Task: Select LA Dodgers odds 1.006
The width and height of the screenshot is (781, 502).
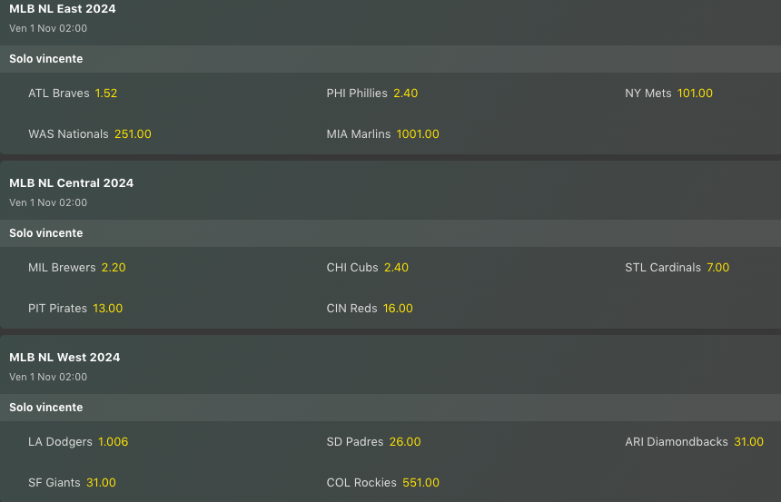Action: tap(114, 442)
